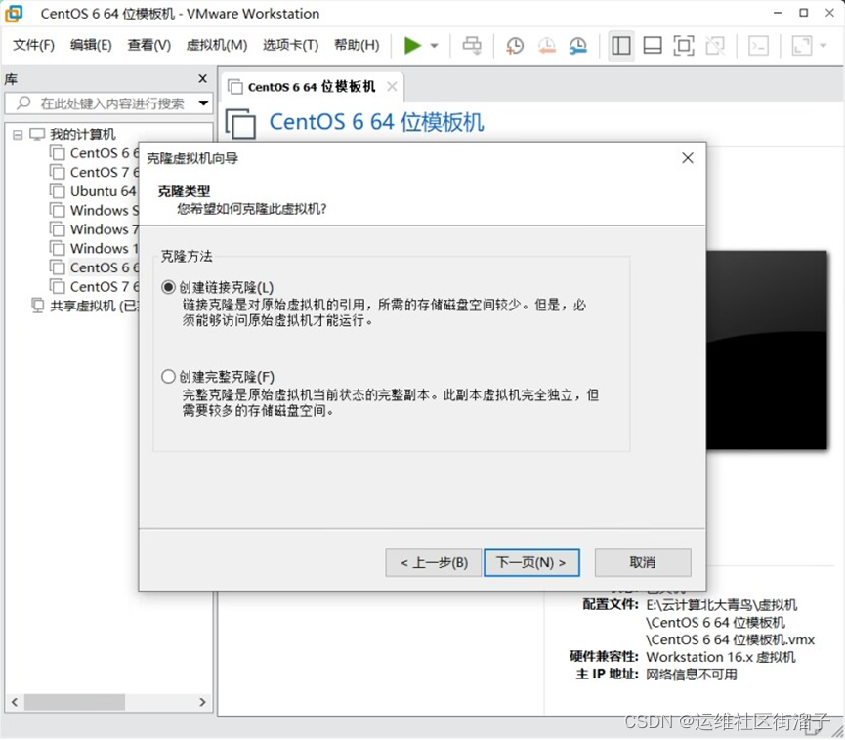Open the library search dropdown arrow

coord(204,103)
